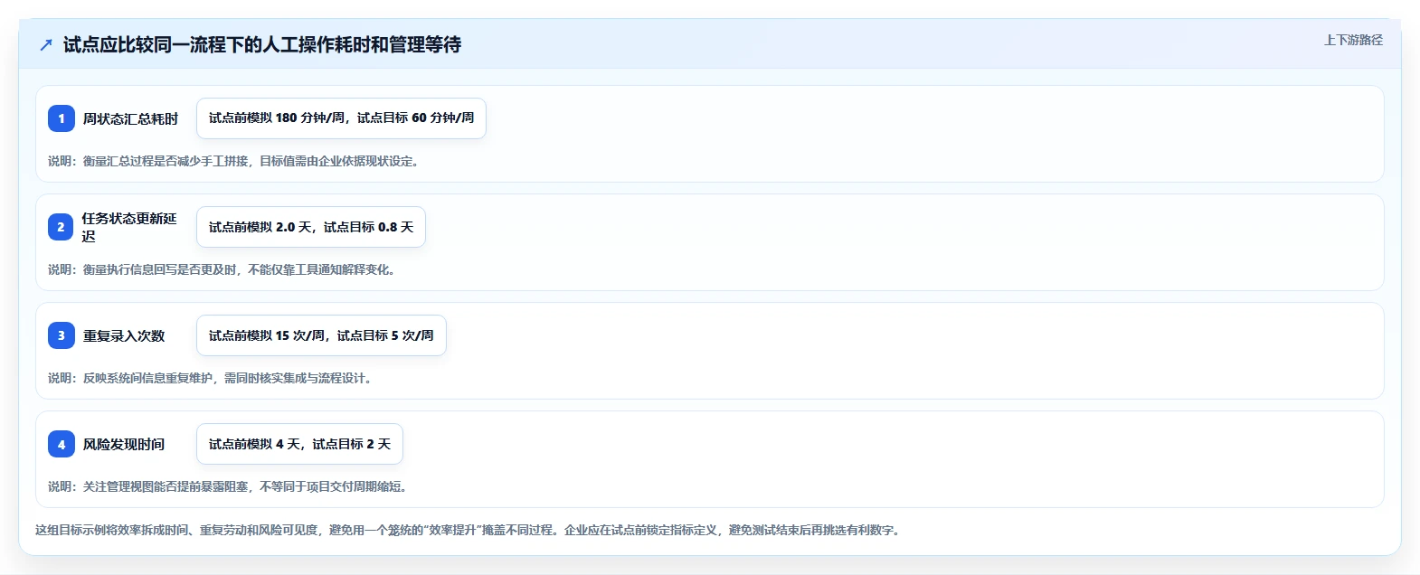The width and height of the screenshot is (1420, 575).
Task: Select the 重复录入次数 metric title
Action: pos(124,335)
